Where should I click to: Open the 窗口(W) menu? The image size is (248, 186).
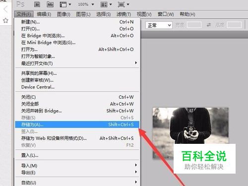(166, 14)
